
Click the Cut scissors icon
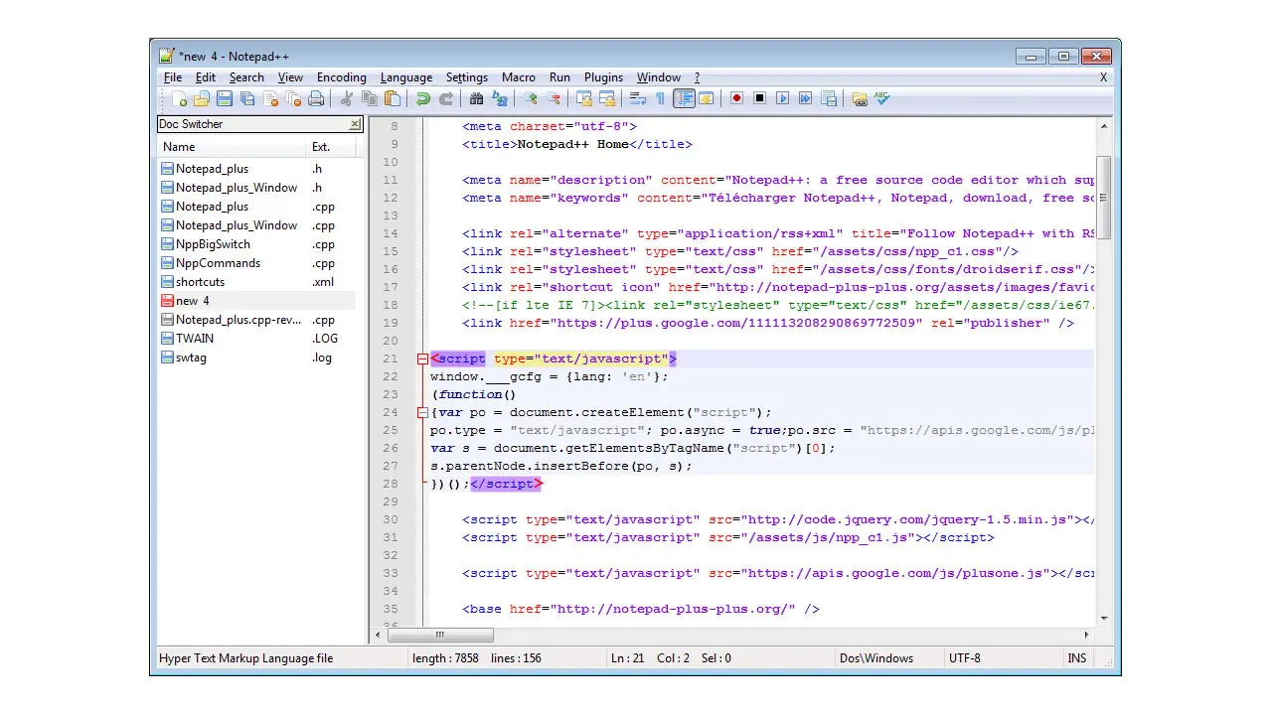click(347, 98)
